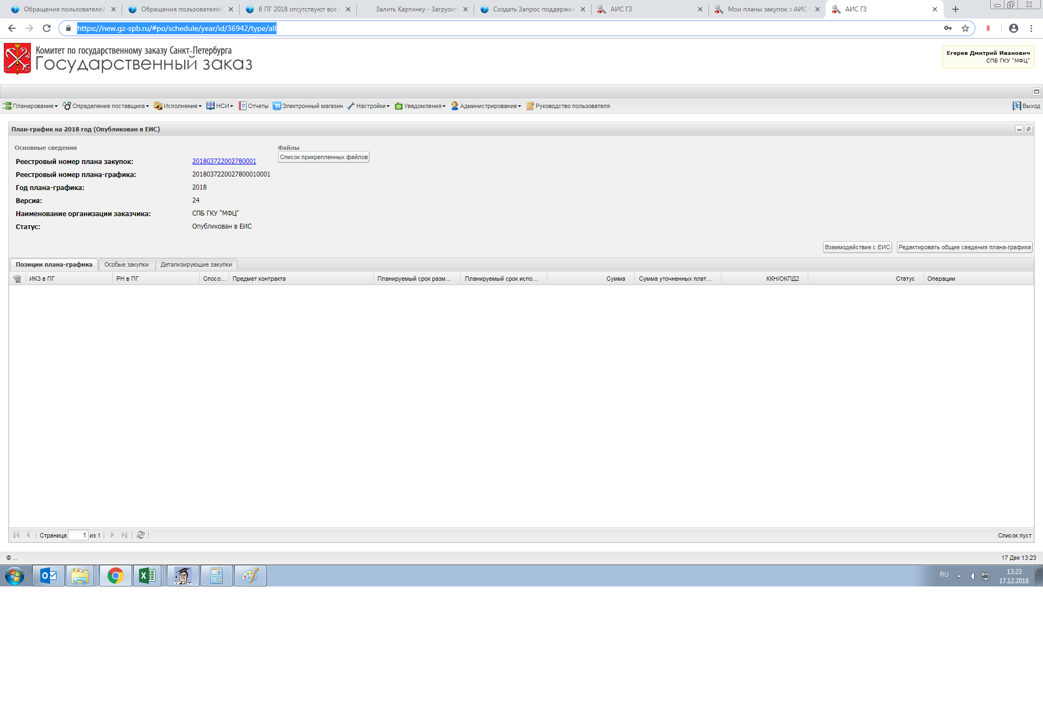This screenshot has width=1043, height=701.
Task: Bookmark page with the star icon
Action: pyautogui.click(x=965, y=28)
